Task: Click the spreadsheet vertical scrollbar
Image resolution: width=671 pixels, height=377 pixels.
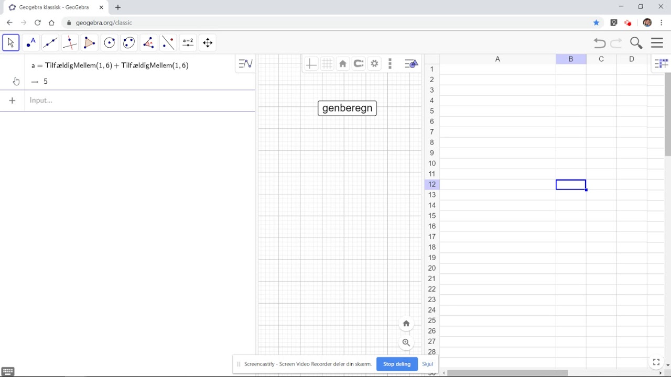Action: tap(668, 114)
